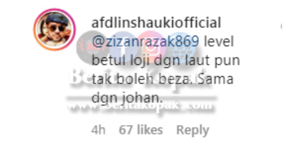Click the www.beritakopak.com watermark text
The height and width of the screenshot is (153, 285).
tap(140, 106)
